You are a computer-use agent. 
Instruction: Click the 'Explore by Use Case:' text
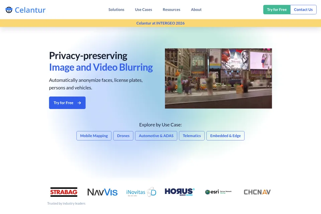point(160,125)
